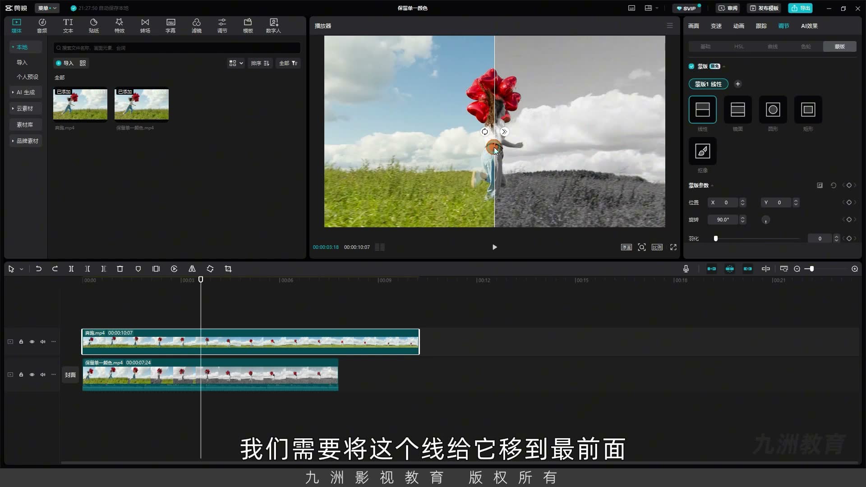Open the 排序 sort dropdown
This screenshot has height=487, width=866.
click(260, 63)
